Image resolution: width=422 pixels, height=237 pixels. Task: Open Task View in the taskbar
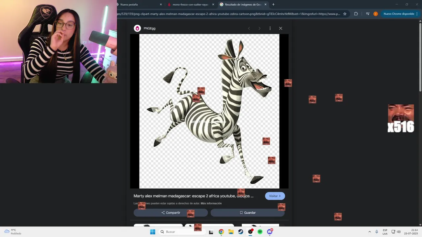(211, 232)
